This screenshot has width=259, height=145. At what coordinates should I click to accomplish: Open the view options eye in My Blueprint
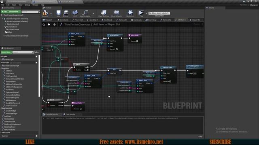tap(36, 52)
